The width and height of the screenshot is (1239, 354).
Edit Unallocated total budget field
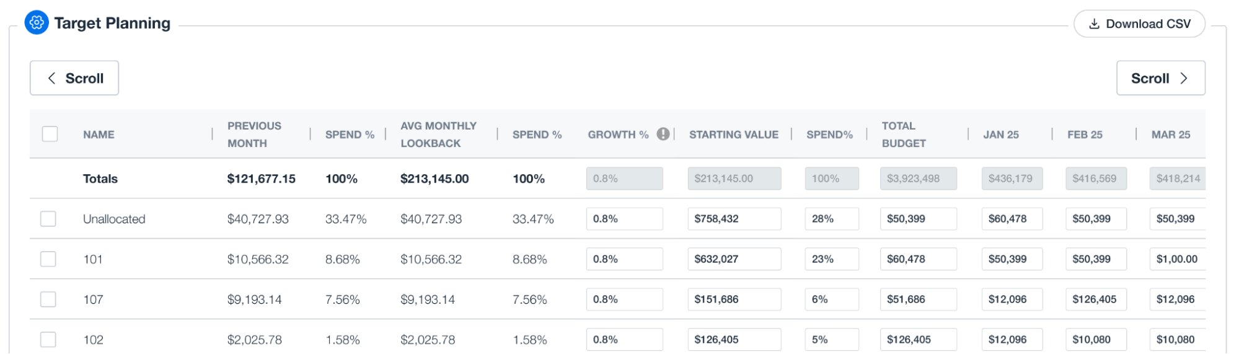(x=918, y=219)
